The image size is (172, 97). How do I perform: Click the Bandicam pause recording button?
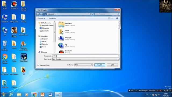pyautogui.click(x=157, y=91)
